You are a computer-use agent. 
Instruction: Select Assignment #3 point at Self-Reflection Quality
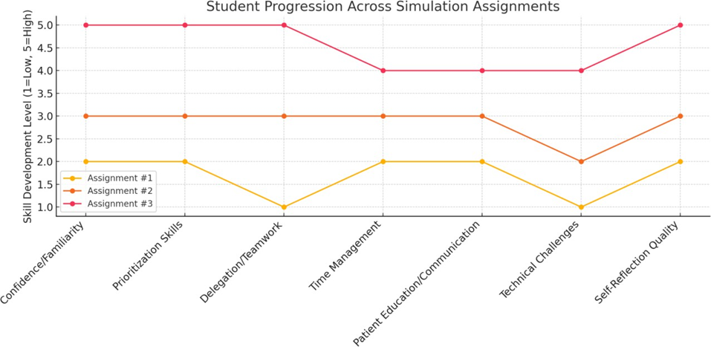[680, 25]
